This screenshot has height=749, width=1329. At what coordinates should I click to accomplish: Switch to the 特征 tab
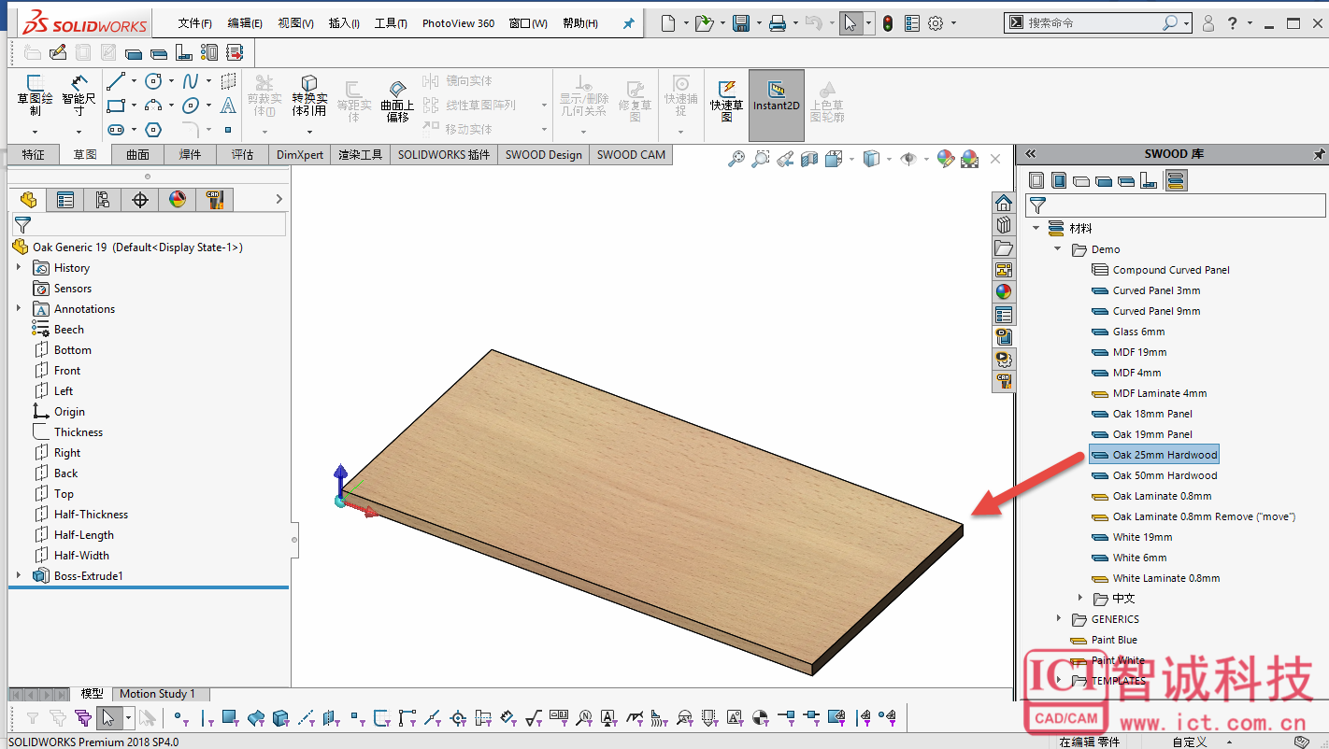[x=34, y=155]
